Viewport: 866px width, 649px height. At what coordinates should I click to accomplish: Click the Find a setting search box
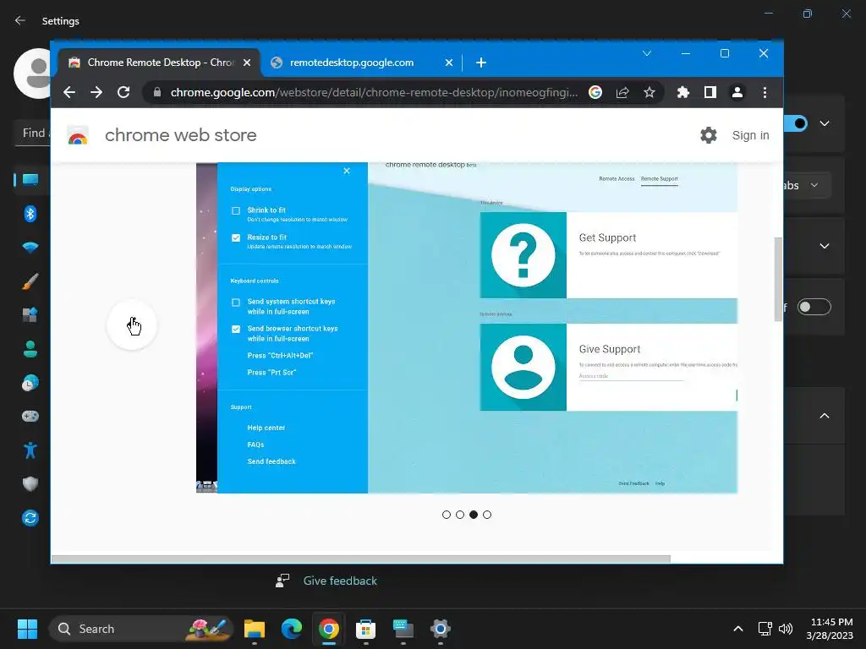click(x=33, y=133)
